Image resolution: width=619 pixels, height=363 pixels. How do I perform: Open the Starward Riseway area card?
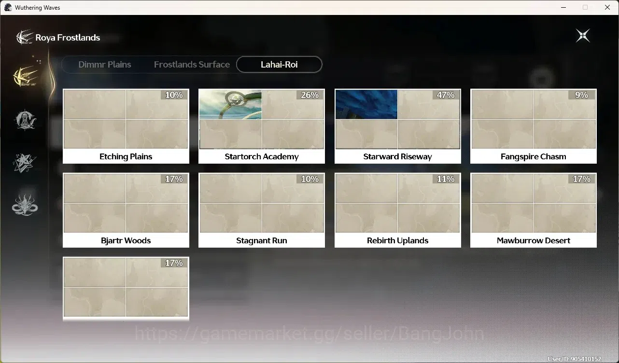click(x=398, y=126)
